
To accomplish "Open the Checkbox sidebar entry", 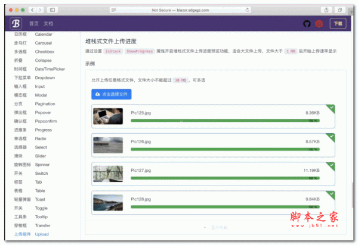I will coord(45,52).
